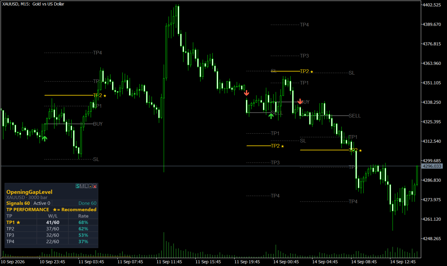447x266 pixels.
Task: Click the star beside lower middle TP2 line
Action: [x=282, y=146]
